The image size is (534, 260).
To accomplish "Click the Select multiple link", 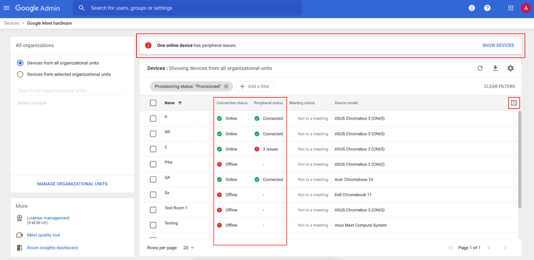I will tap(32, 103).
